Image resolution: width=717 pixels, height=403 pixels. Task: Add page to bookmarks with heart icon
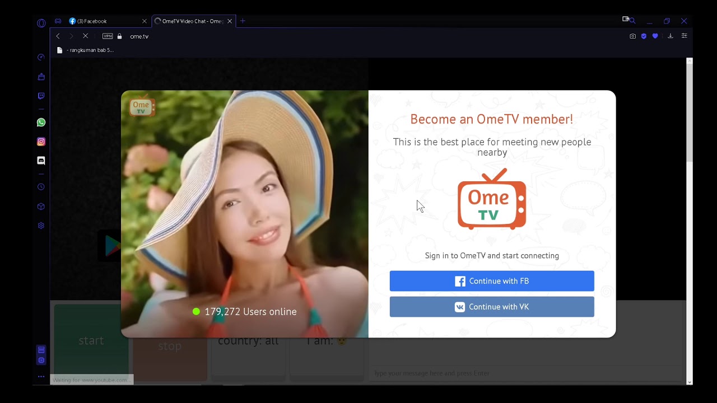655,36
